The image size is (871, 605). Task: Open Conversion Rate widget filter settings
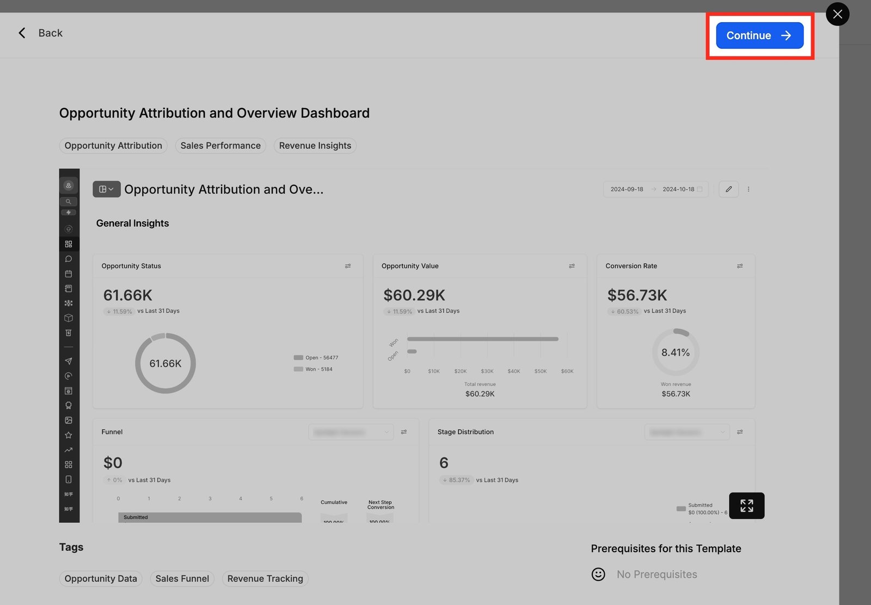(740, 266)
